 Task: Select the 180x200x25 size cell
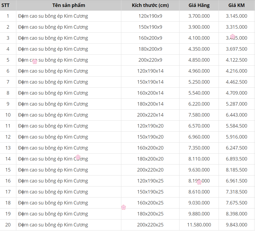click(150, 214)
